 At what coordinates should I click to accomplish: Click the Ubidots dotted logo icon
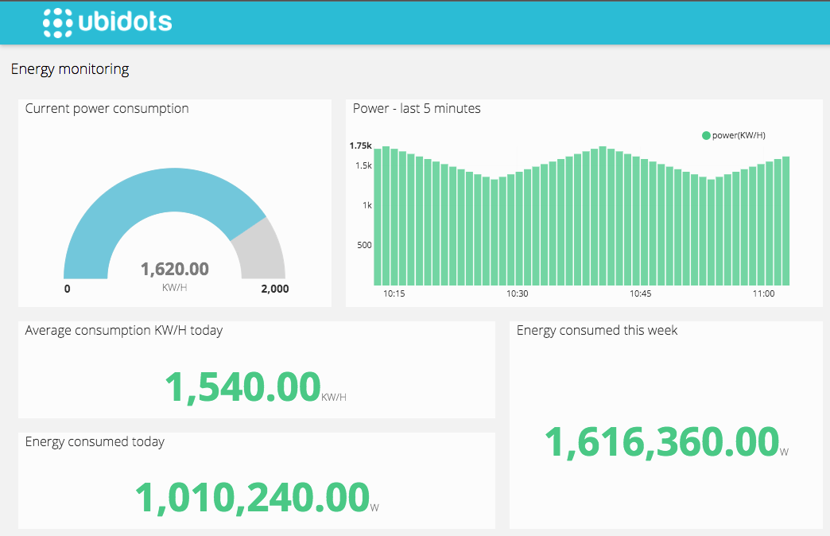pos(59,22)
